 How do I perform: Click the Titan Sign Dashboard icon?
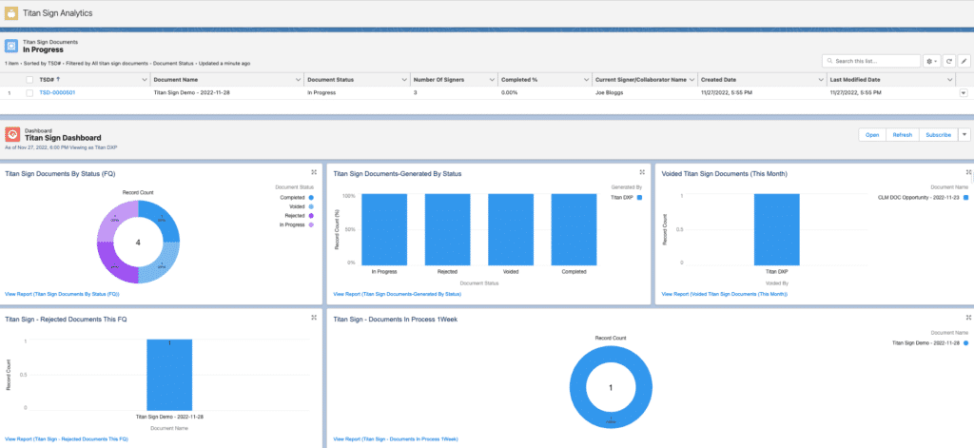12,134
